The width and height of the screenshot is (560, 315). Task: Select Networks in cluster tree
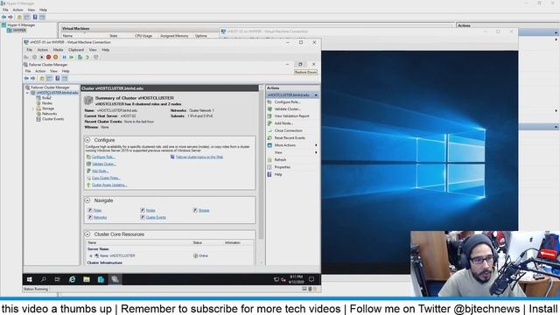pos(49,114)
